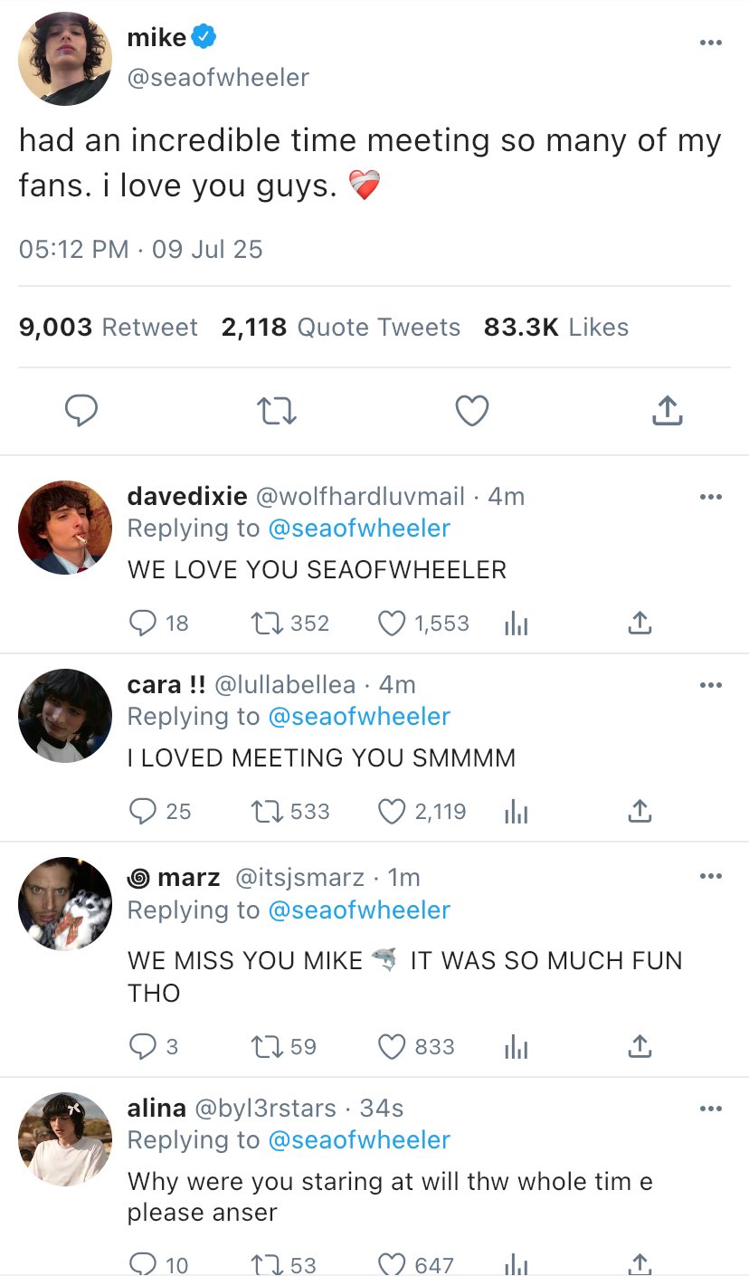Like marz's reply with 833 likes
Image resolution: width=749 pixels, height=1276 pixels.
pos(391,1047)
